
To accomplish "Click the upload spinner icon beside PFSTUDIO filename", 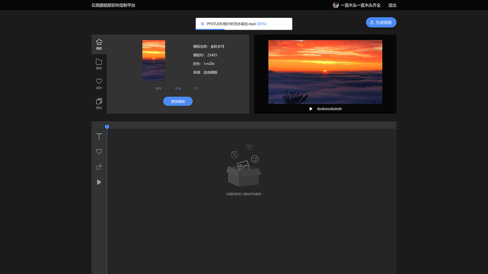I will 202,24.
